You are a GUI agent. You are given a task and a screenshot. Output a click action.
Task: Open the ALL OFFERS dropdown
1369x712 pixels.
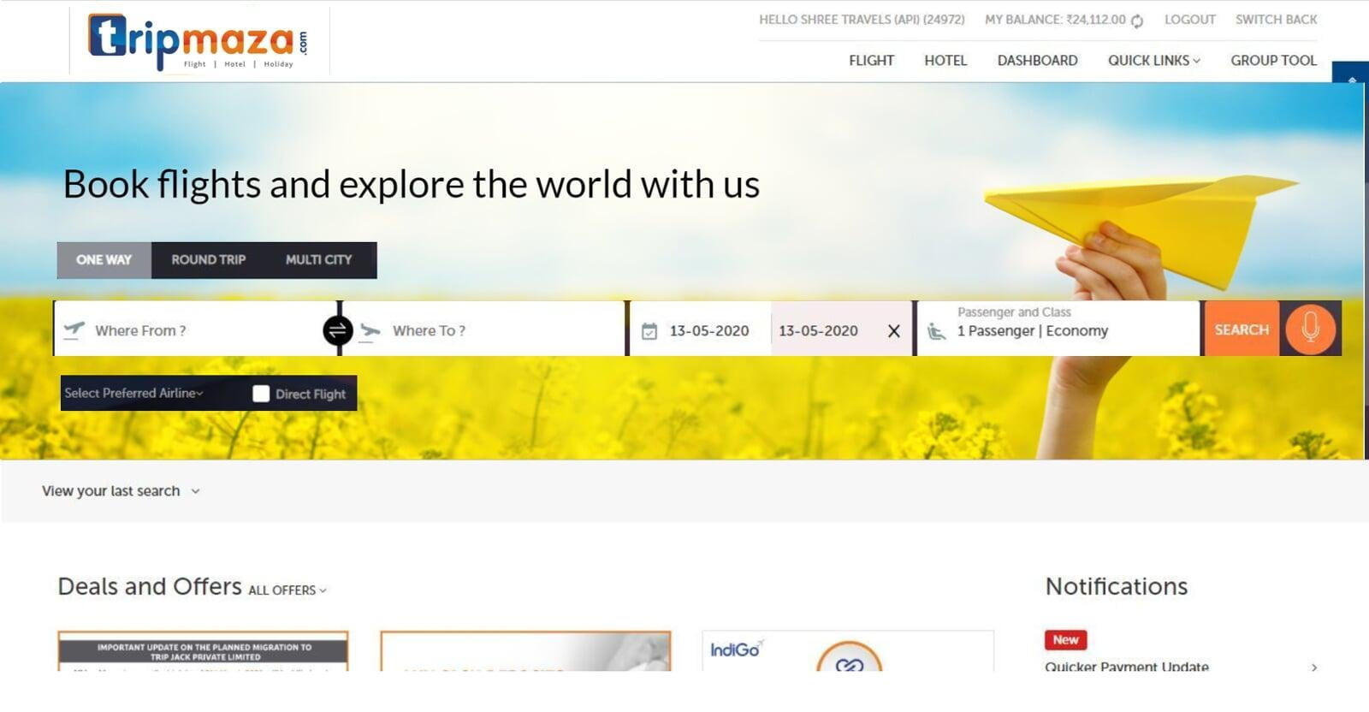click(287, 590)
